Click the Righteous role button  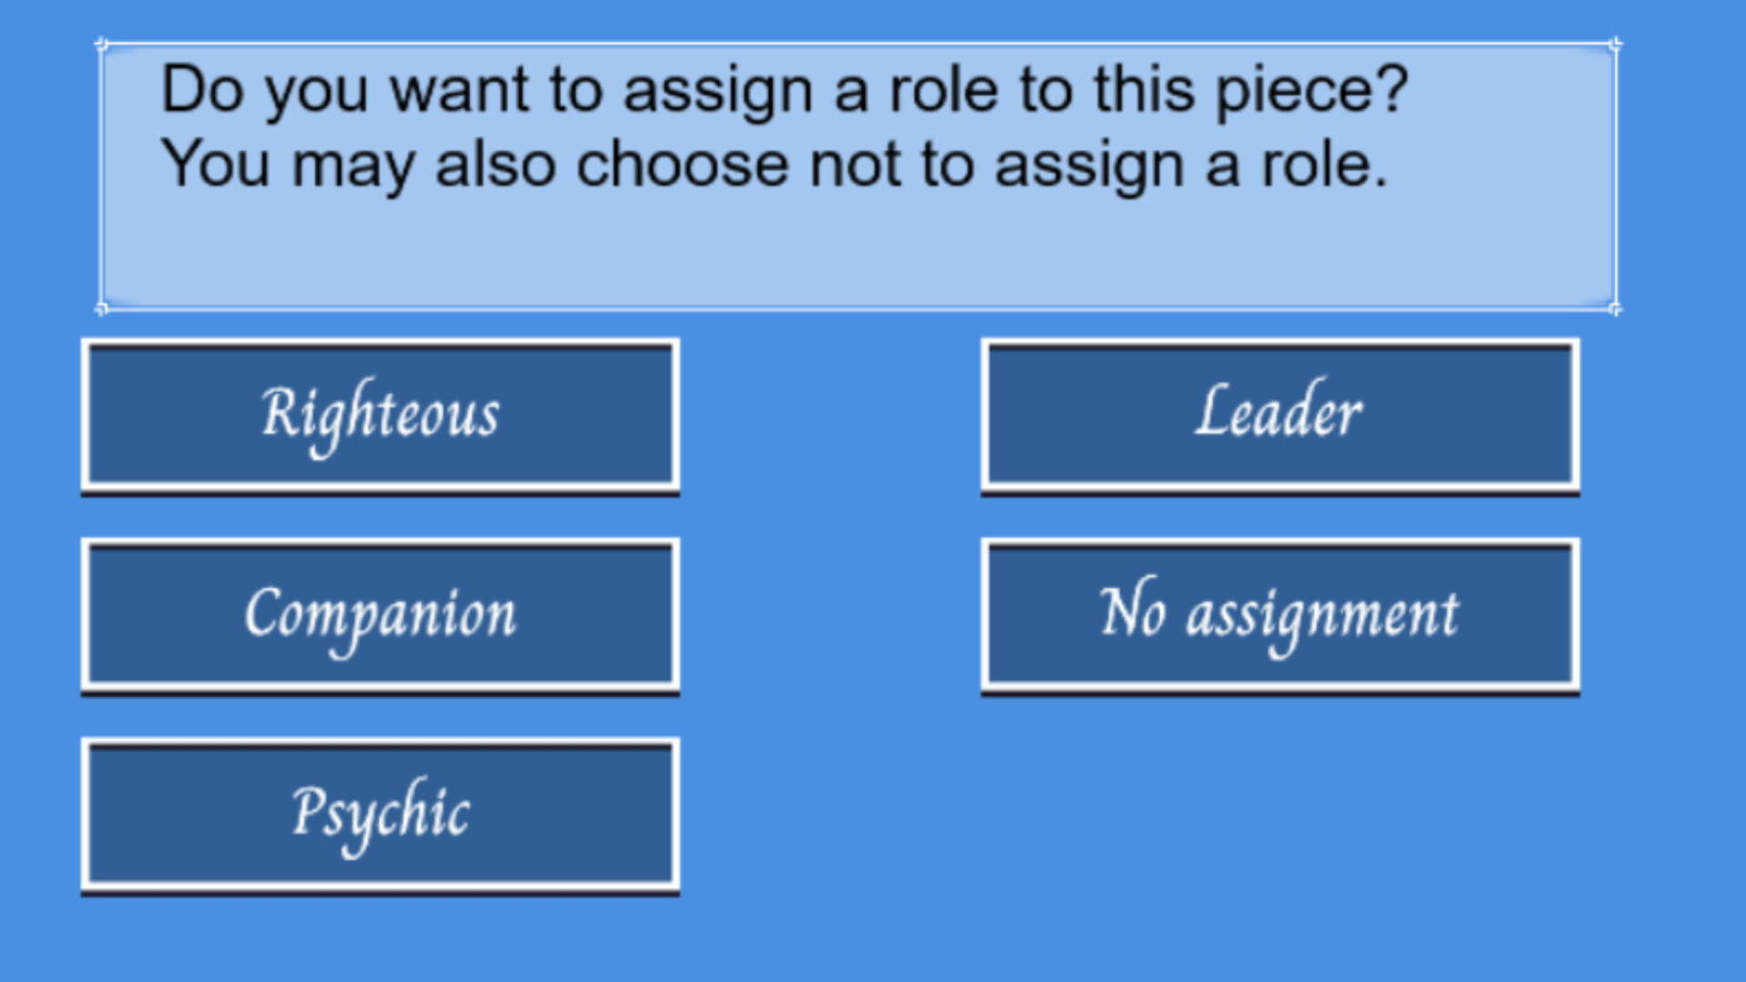click(x=380, y=416)
